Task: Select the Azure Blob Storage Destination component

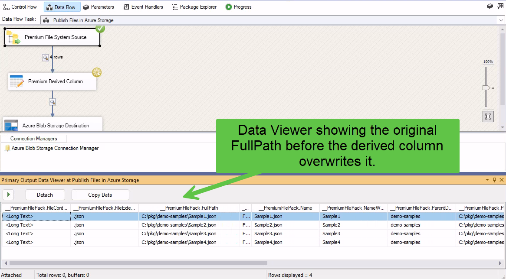Action: click(x=53, y=124)
